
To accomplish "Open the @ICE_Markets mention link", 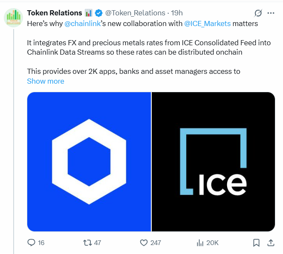I will pyautogui.click(x=208, y=23).
